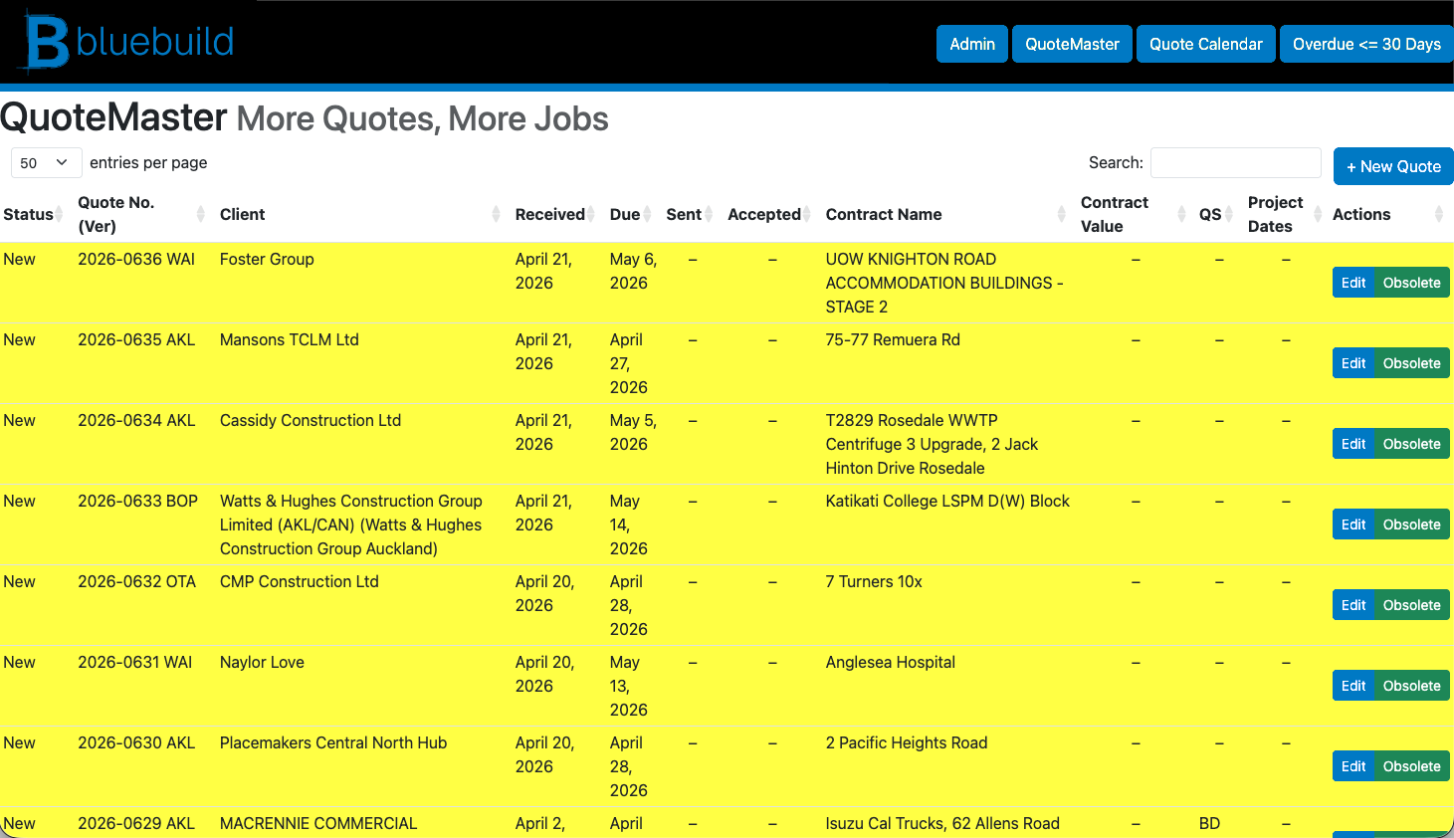Select client Foster Group
The width and height of the screenshot is (1454, 838).
[267, 259]
